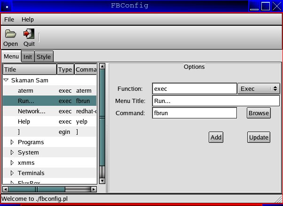This screenshot has height=206, width=283.
Task: Click the Command column header
Action: tap(86, 69)
